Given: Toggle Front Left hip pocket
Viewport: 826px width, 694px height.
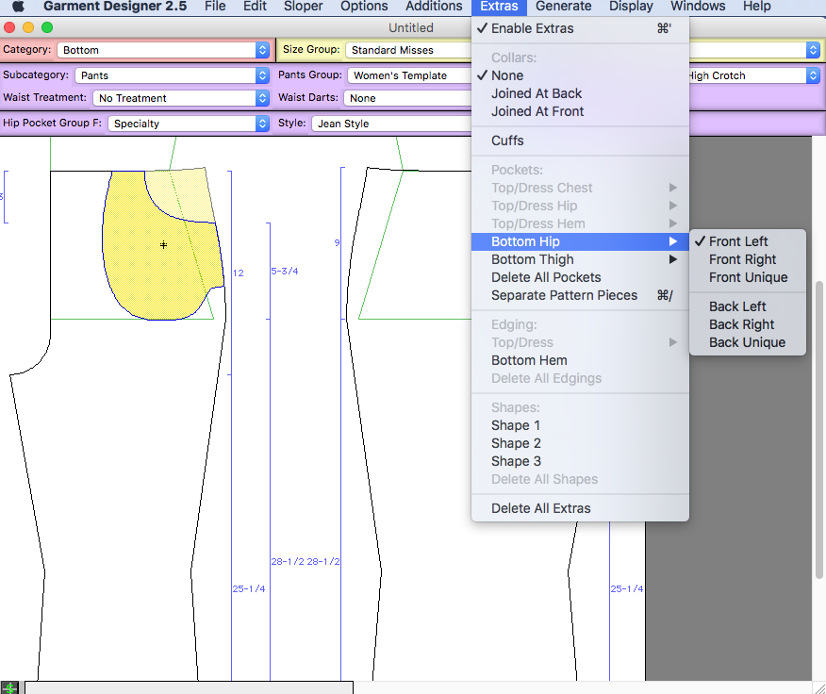Looking at the screenshot, I should pos(748,241).
